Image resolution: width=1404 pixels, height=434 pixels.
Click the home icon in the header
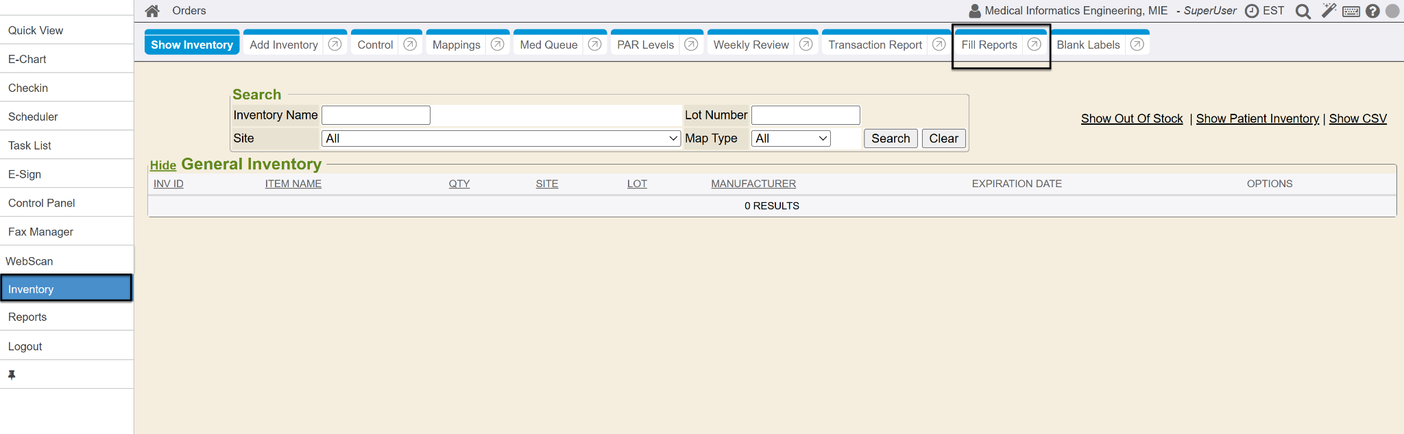(x=152, y=11)
